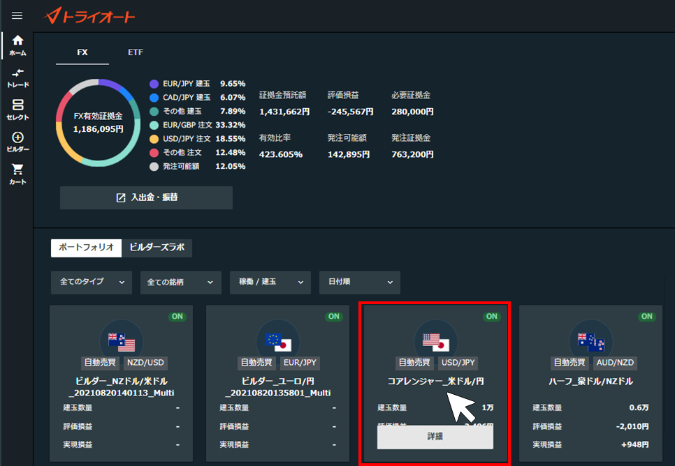The height and width of the screenshot is (466, 675).
Task: Expand the 稼働 / 建玉 dropdown
Action: (270, 282)
